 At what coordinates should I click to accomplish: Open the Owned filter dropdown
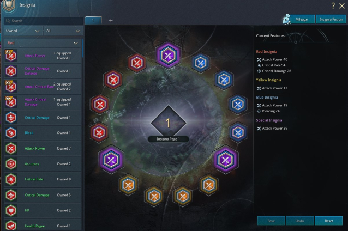pos(23,31)
